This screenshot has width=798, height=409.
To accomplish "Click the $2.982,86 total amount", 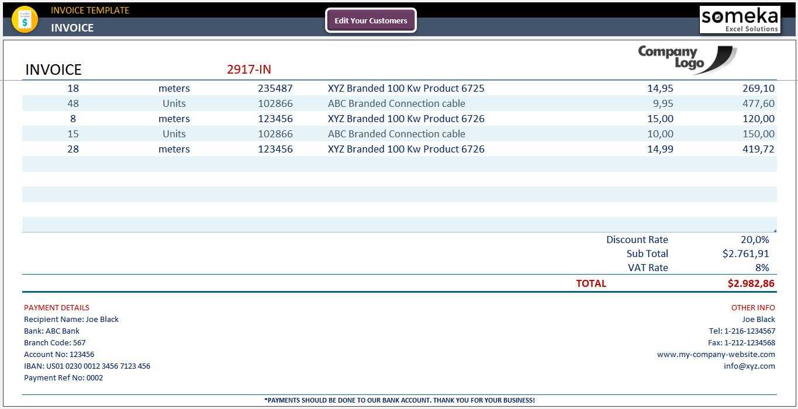I will coord(751,283).
